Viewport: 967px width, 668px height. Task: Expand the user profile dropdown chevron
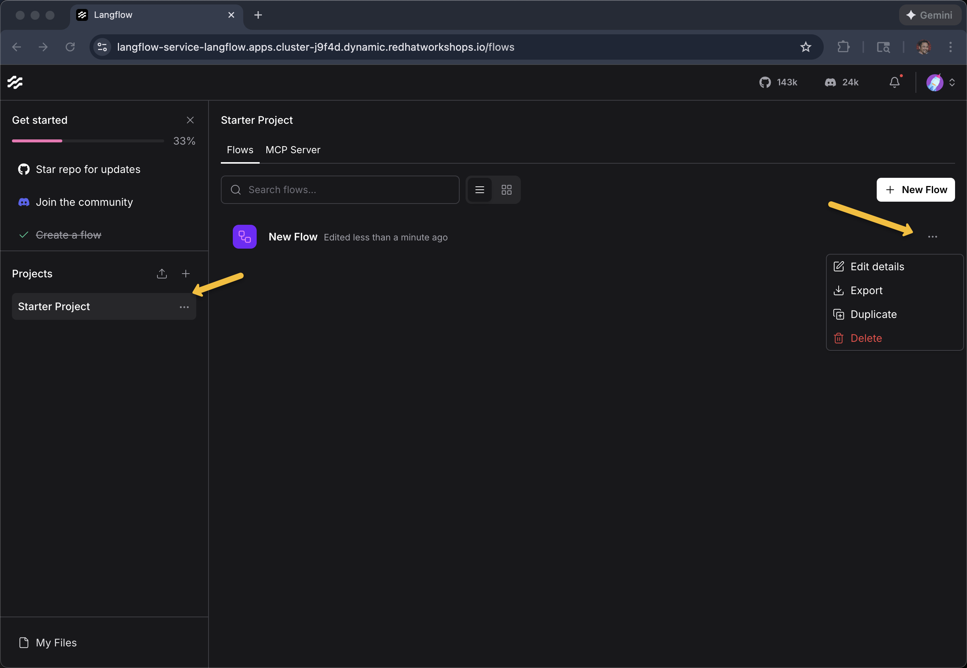click(952, 82)
